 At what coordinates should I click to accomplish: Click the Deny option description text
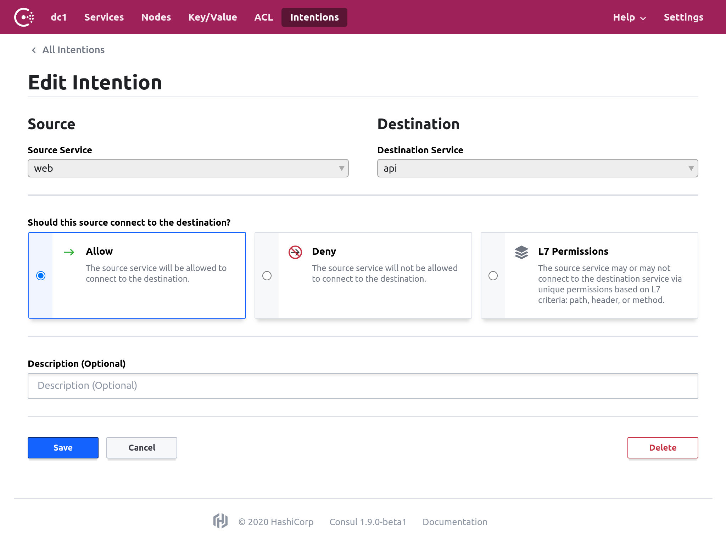point(385,274)
